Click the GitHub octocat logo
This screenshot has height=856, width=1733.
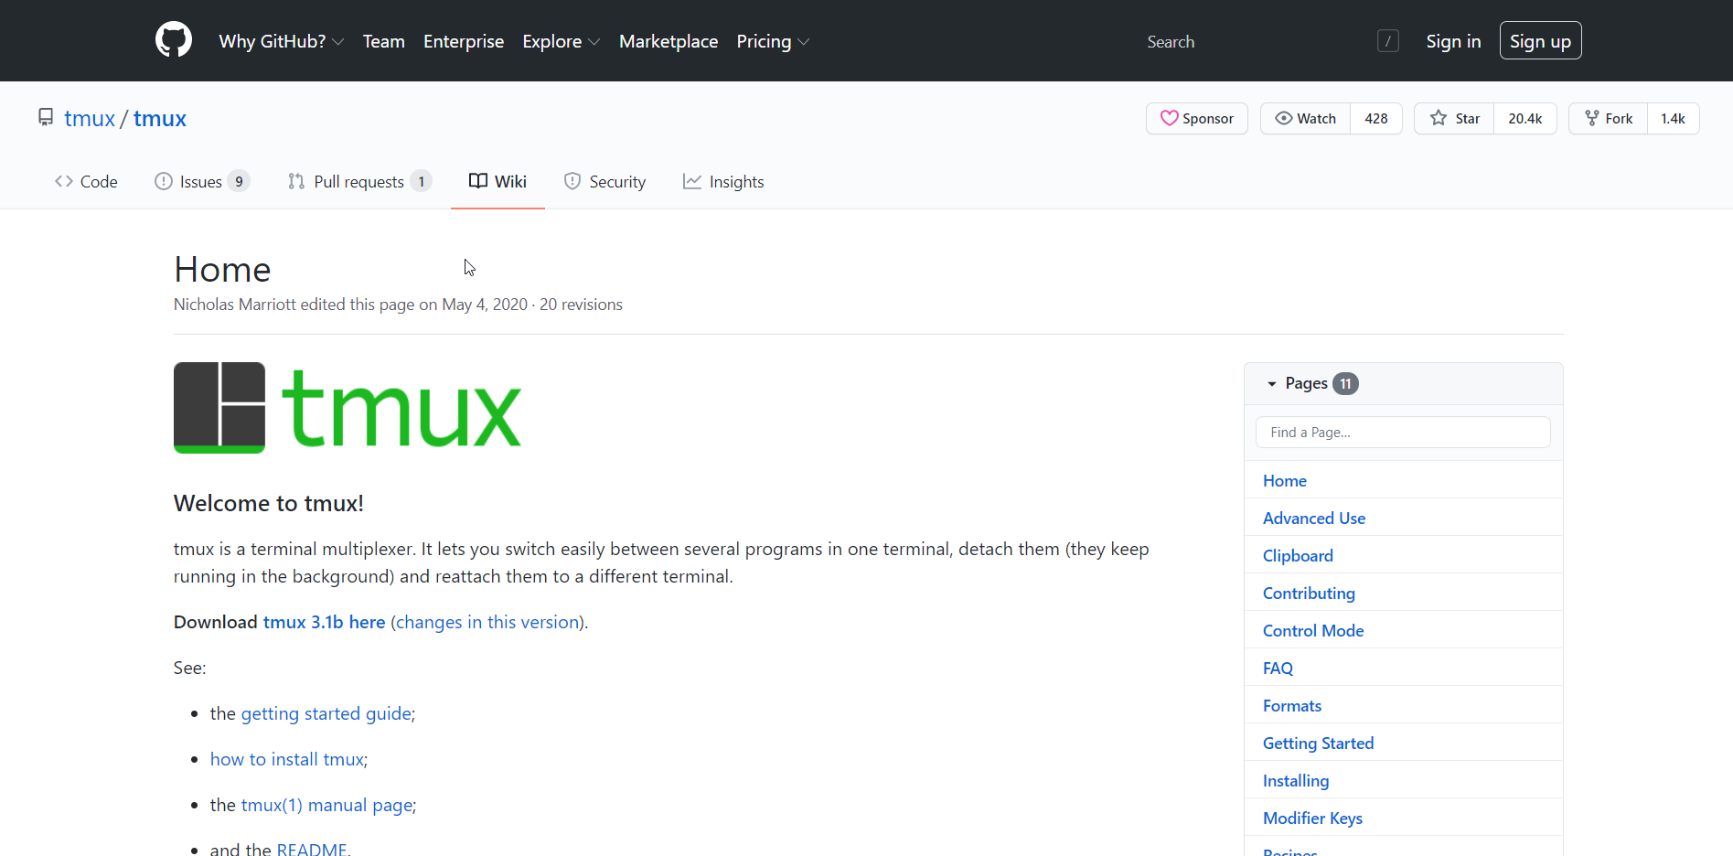[x=173, y=39]
